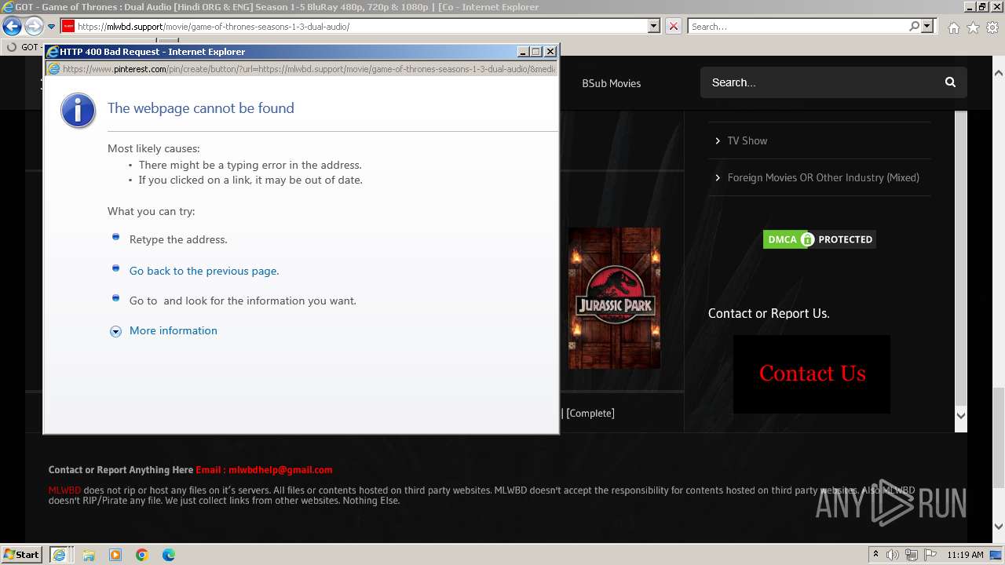This screenshot has width=1005, height=565.
Task: Click the magnifier search icon in IE
Action: [914, 26]
